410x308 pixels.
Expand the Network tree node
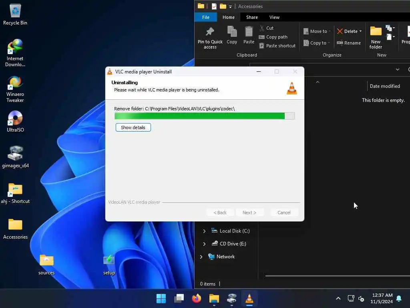tap(201, 257)
